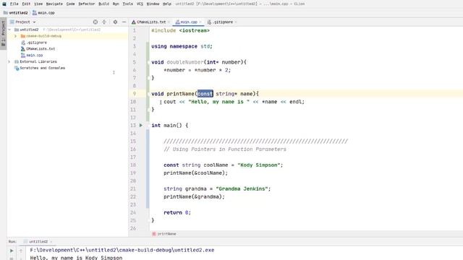
Task: Open the VCS menu
Action: tap(140, 4)
